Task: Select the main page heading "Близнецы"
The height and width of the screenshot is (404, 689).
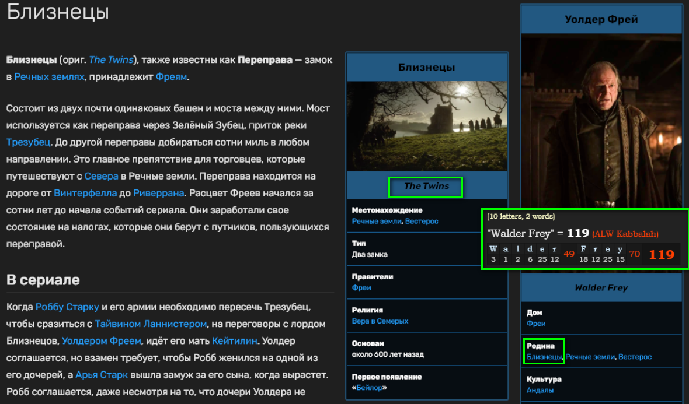Action: coord(58,12)
